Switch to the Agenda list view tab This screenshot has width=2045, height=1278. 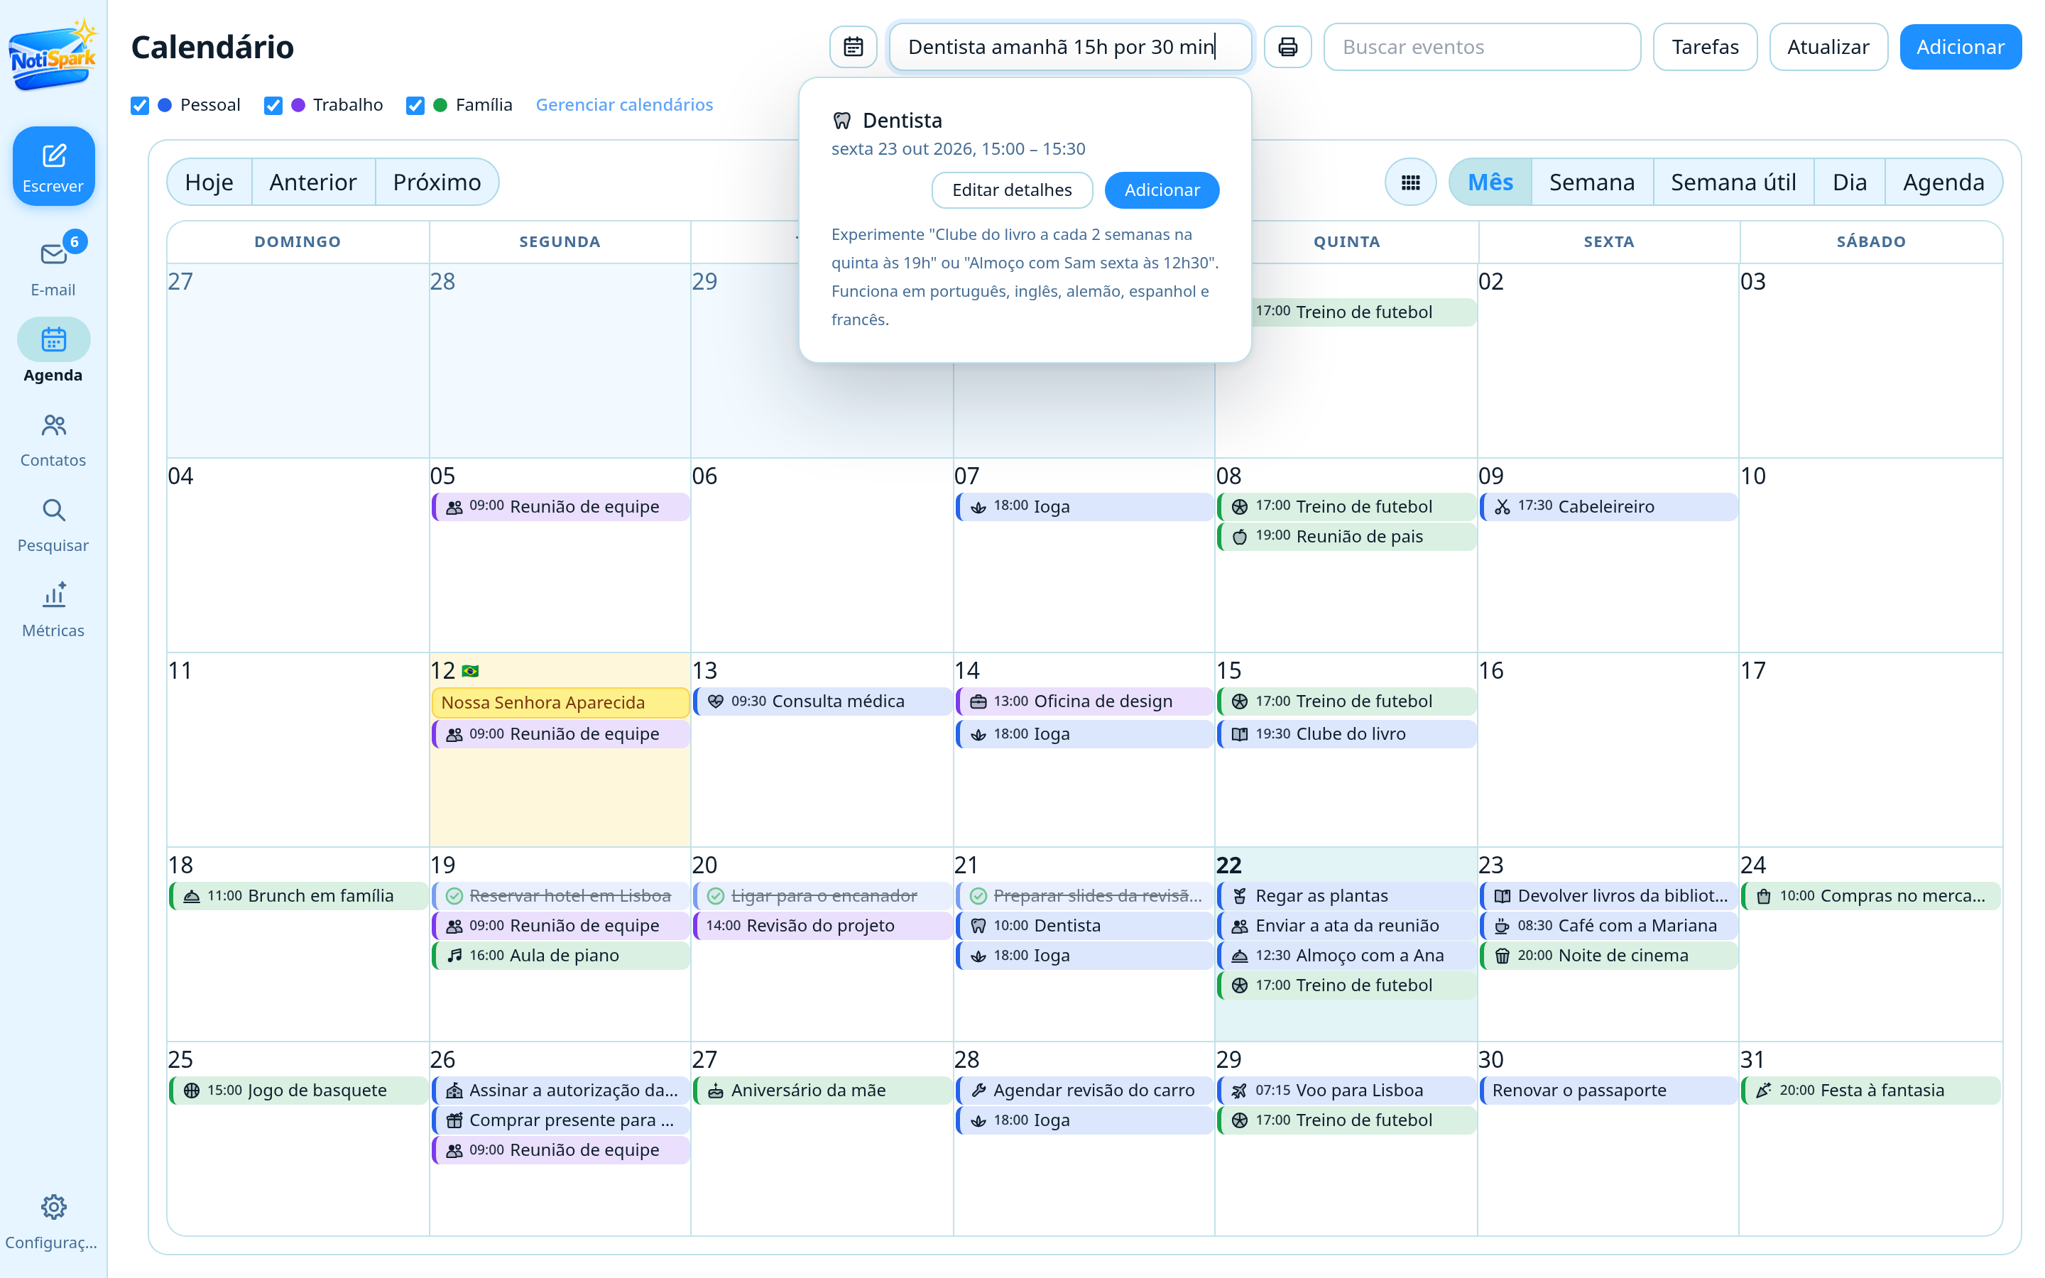[x=1943, y=182]
